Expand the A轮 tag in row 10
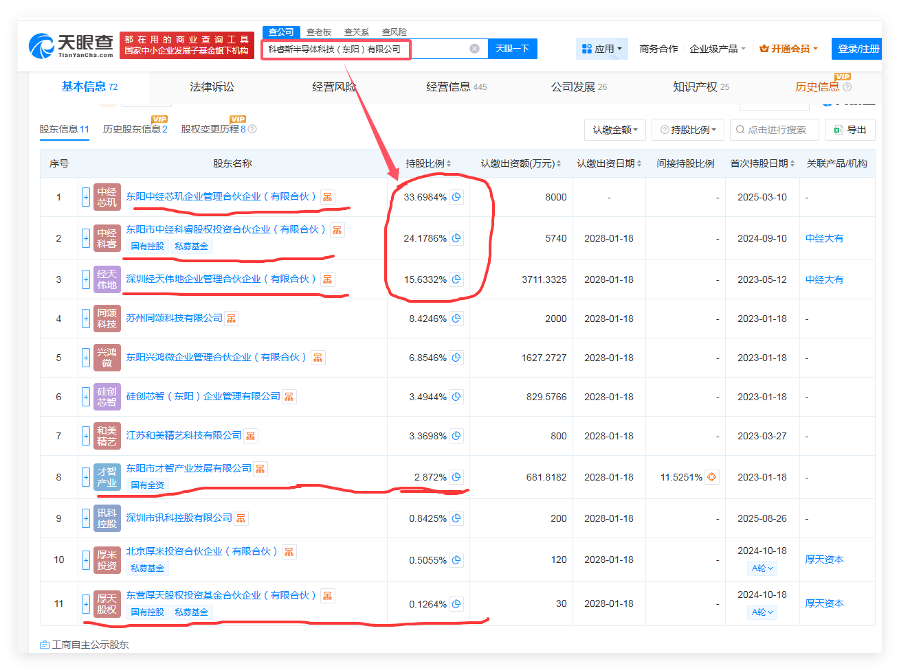Viewport: 899px width, 670px height. pos(762,568)
